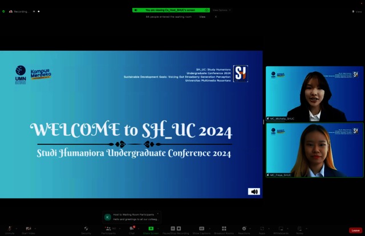Click the 'WELCOME to SH_UC 2024' slide title
Image resolution: width=365 pixels, height=236 pixels.
(131, 129)
